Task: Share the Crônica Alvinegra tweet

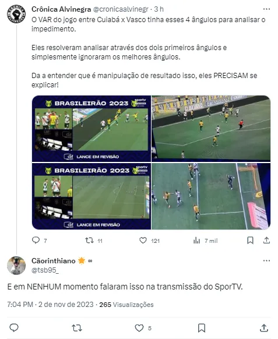Action: coord(266,240)
